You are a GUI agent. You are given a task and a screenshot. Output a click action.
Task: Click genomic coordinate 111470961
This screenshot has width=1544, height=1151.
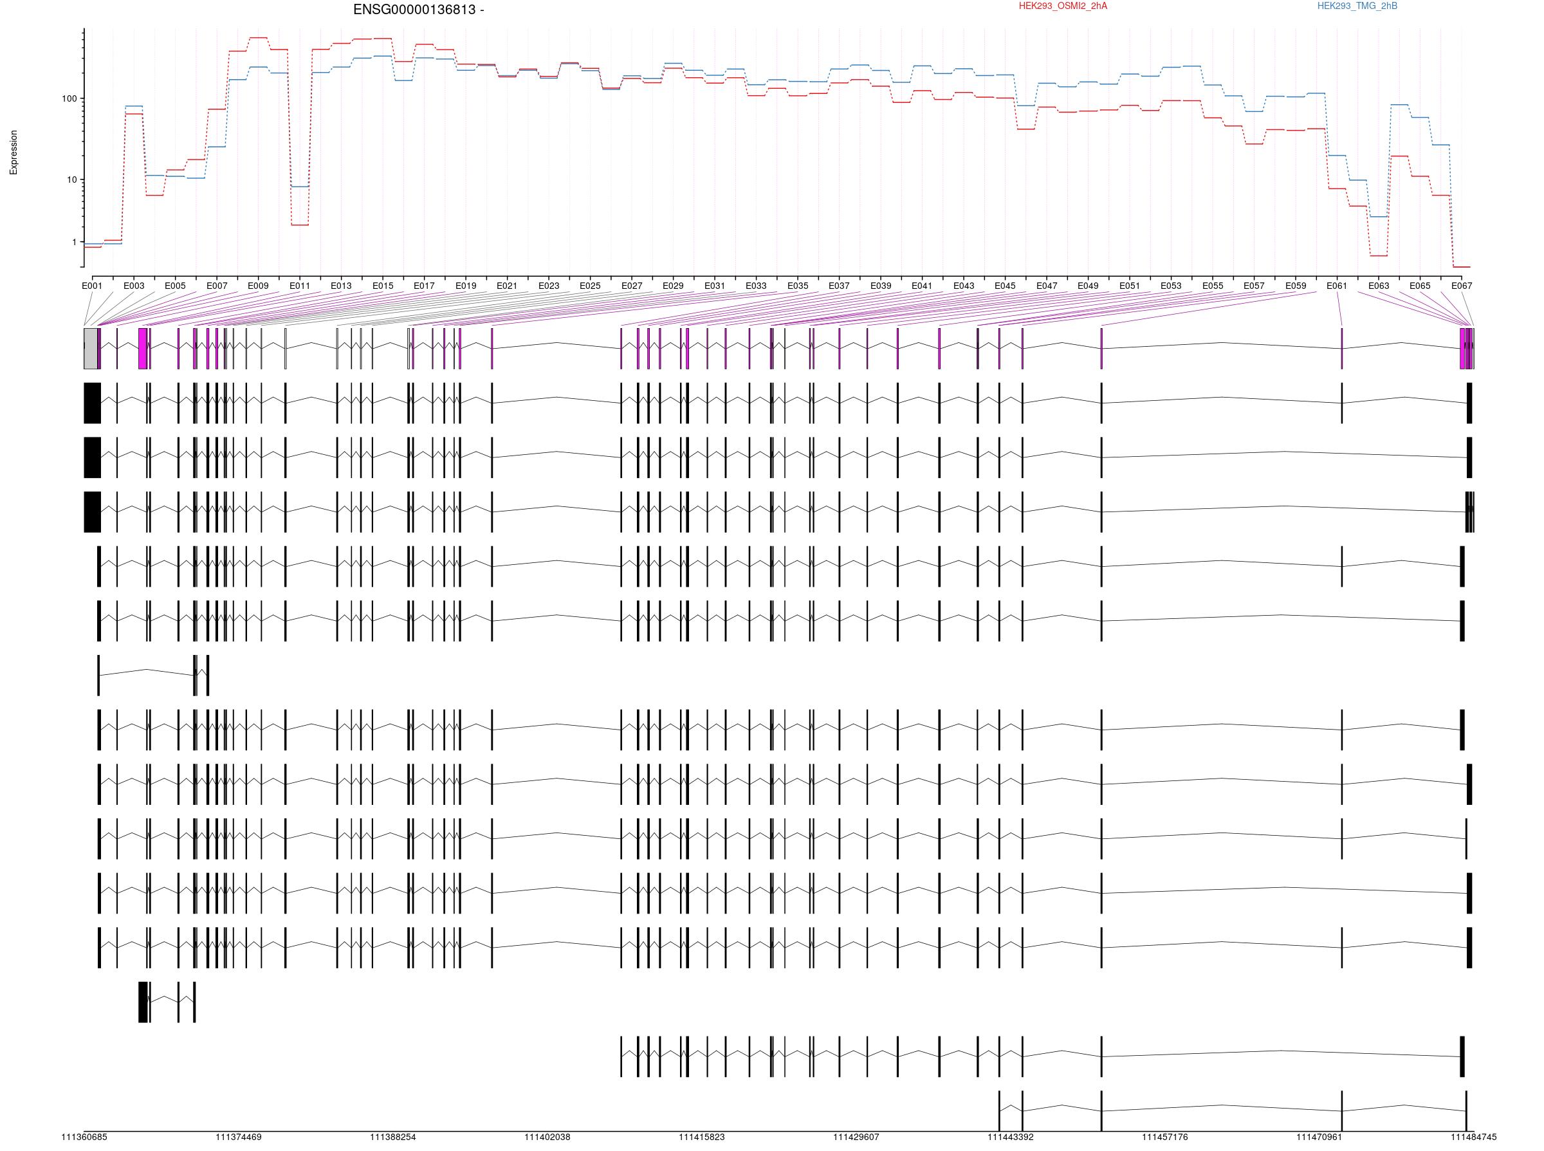tap(1319, 1137)
